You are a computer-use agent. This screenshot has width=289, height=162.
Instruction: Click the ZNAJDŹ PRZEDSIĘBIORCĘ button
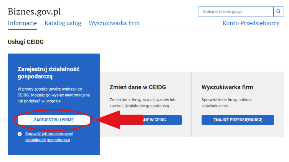click(238, 120)
